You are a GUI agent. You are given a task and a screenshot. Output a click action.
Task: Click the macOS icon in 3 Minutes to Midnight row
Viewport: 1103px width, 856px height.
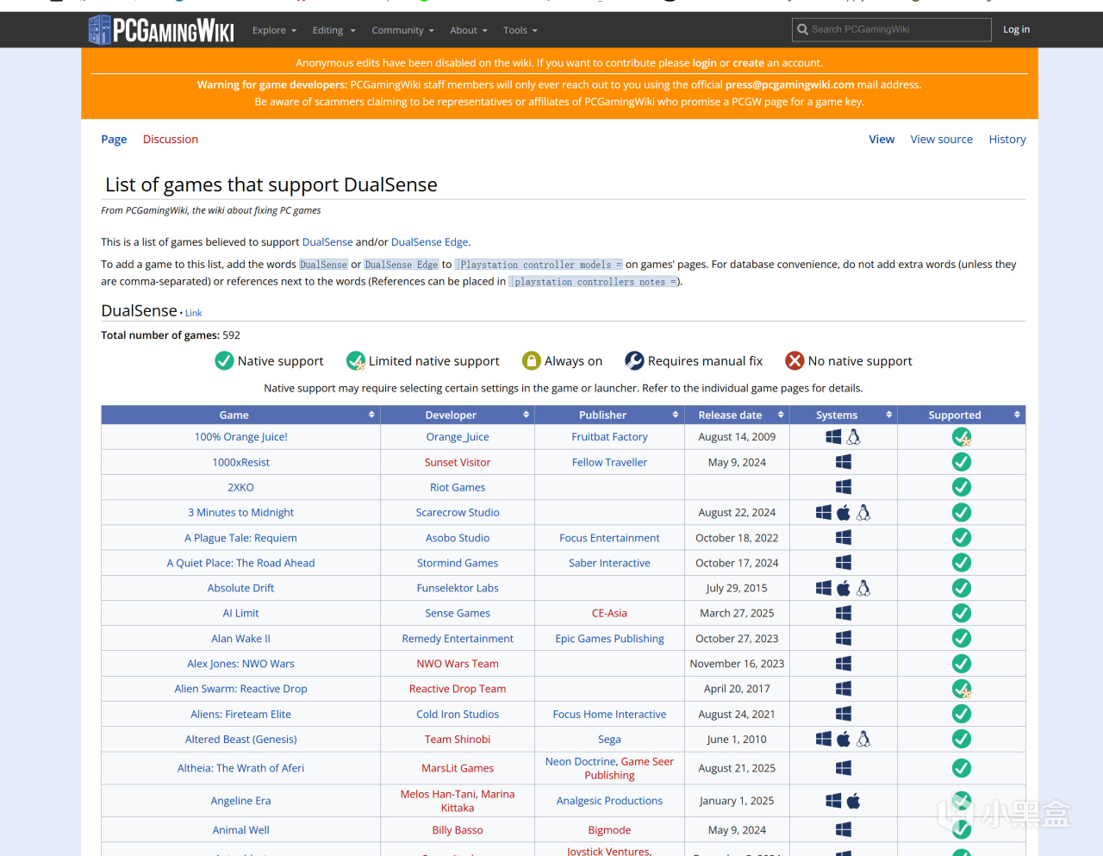844,512
